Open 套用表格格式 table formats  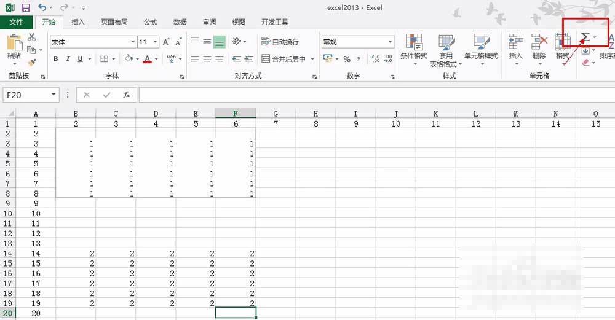pos(446,50)
